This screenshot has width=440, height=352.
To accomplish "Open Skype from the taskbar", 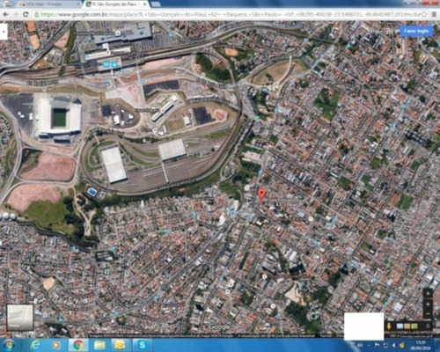I will tap(142, 345).
